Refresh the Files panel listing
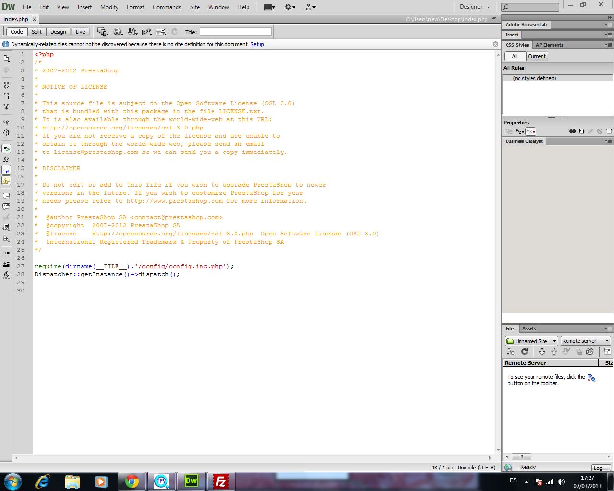This screenshot has width=614, height=491. click(525, 351)
